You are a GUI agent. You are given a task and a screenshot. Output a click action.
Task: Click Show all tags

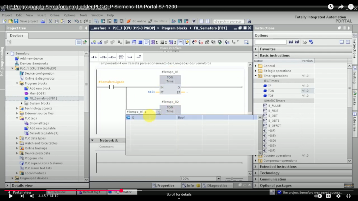pyautogui.click(x=39, y=123)
